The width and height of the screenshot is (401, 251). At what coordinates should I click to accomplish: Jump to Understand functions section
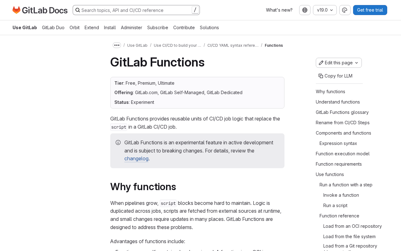pos(338,102)
